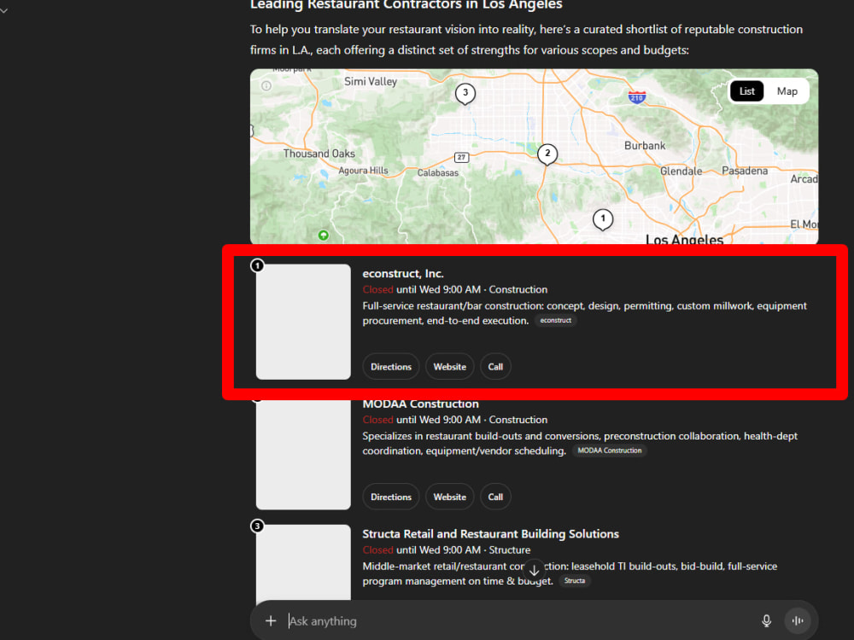Click the econstruct, Inc. thumbnail image
The height and width of the screenshot is (640, 854).
click(x=303, y=322)
